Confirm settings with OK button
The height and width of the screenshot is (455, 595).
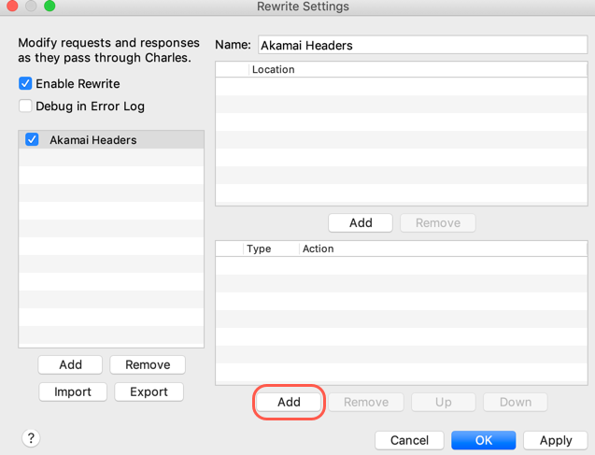(484, 440)
